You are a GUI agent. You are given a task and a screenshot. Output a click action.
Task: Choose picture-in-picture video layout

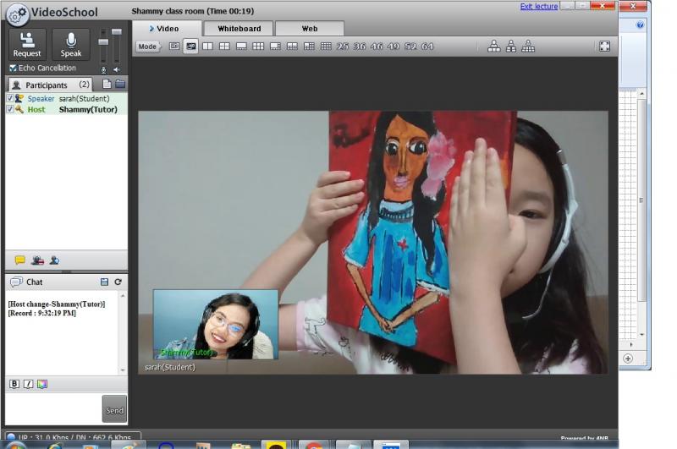pyautogui.click(x=190, y=47)
